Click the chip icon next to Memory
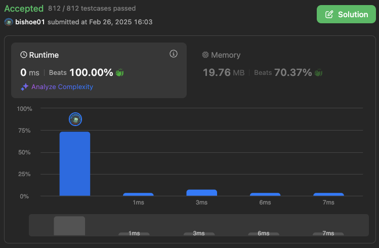Screen dimensions: 379x248 (x=205, y=55)
